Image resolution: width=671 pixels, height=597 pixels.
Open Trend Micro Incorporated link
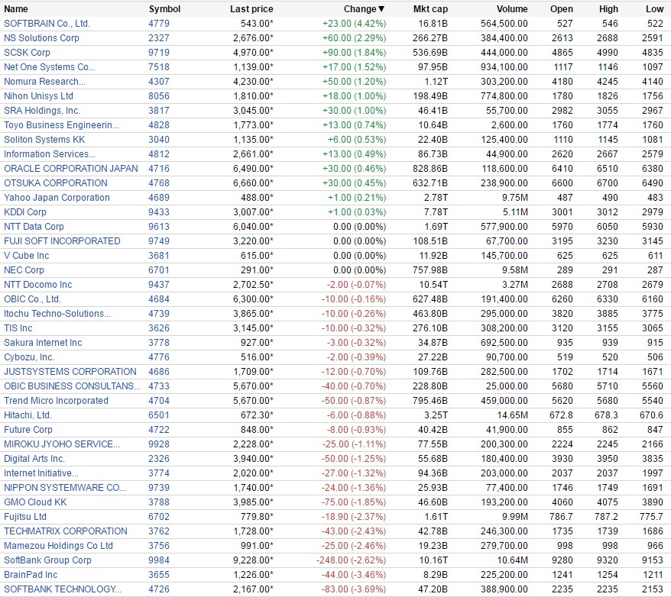pyautogui.click(x=56, y=402)
